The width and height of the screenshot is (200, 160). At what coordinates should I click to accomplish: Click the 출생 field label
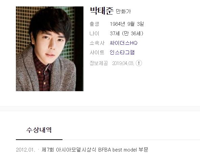point(94,24)
